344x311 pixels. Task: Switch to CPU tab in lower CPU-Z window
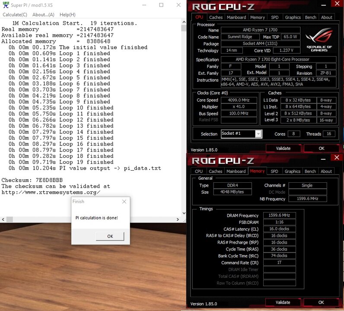point(199,171)
